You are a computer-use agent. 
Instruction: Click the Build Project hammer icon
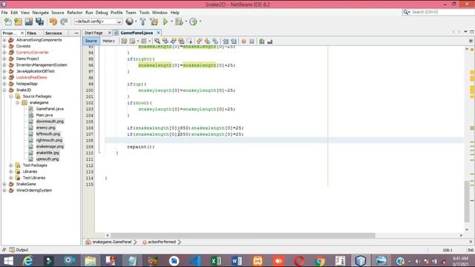click(x=142, y=22)
